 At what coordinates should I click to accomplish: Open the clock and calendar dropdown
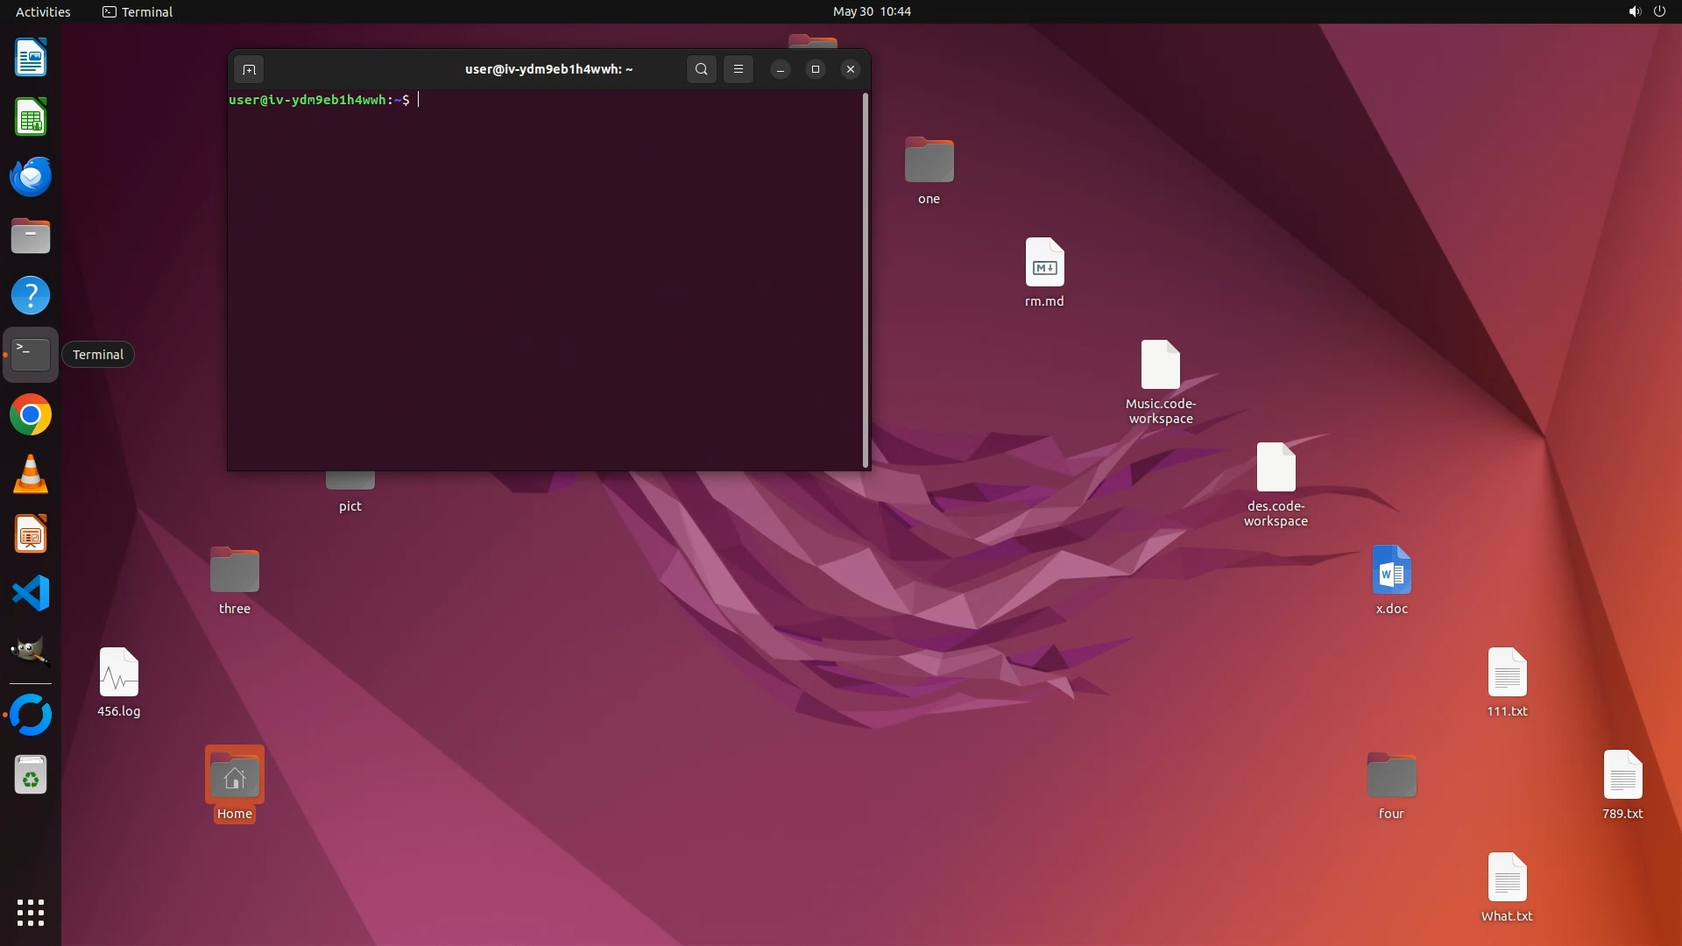pyautogui.click(x=871, y=11)
